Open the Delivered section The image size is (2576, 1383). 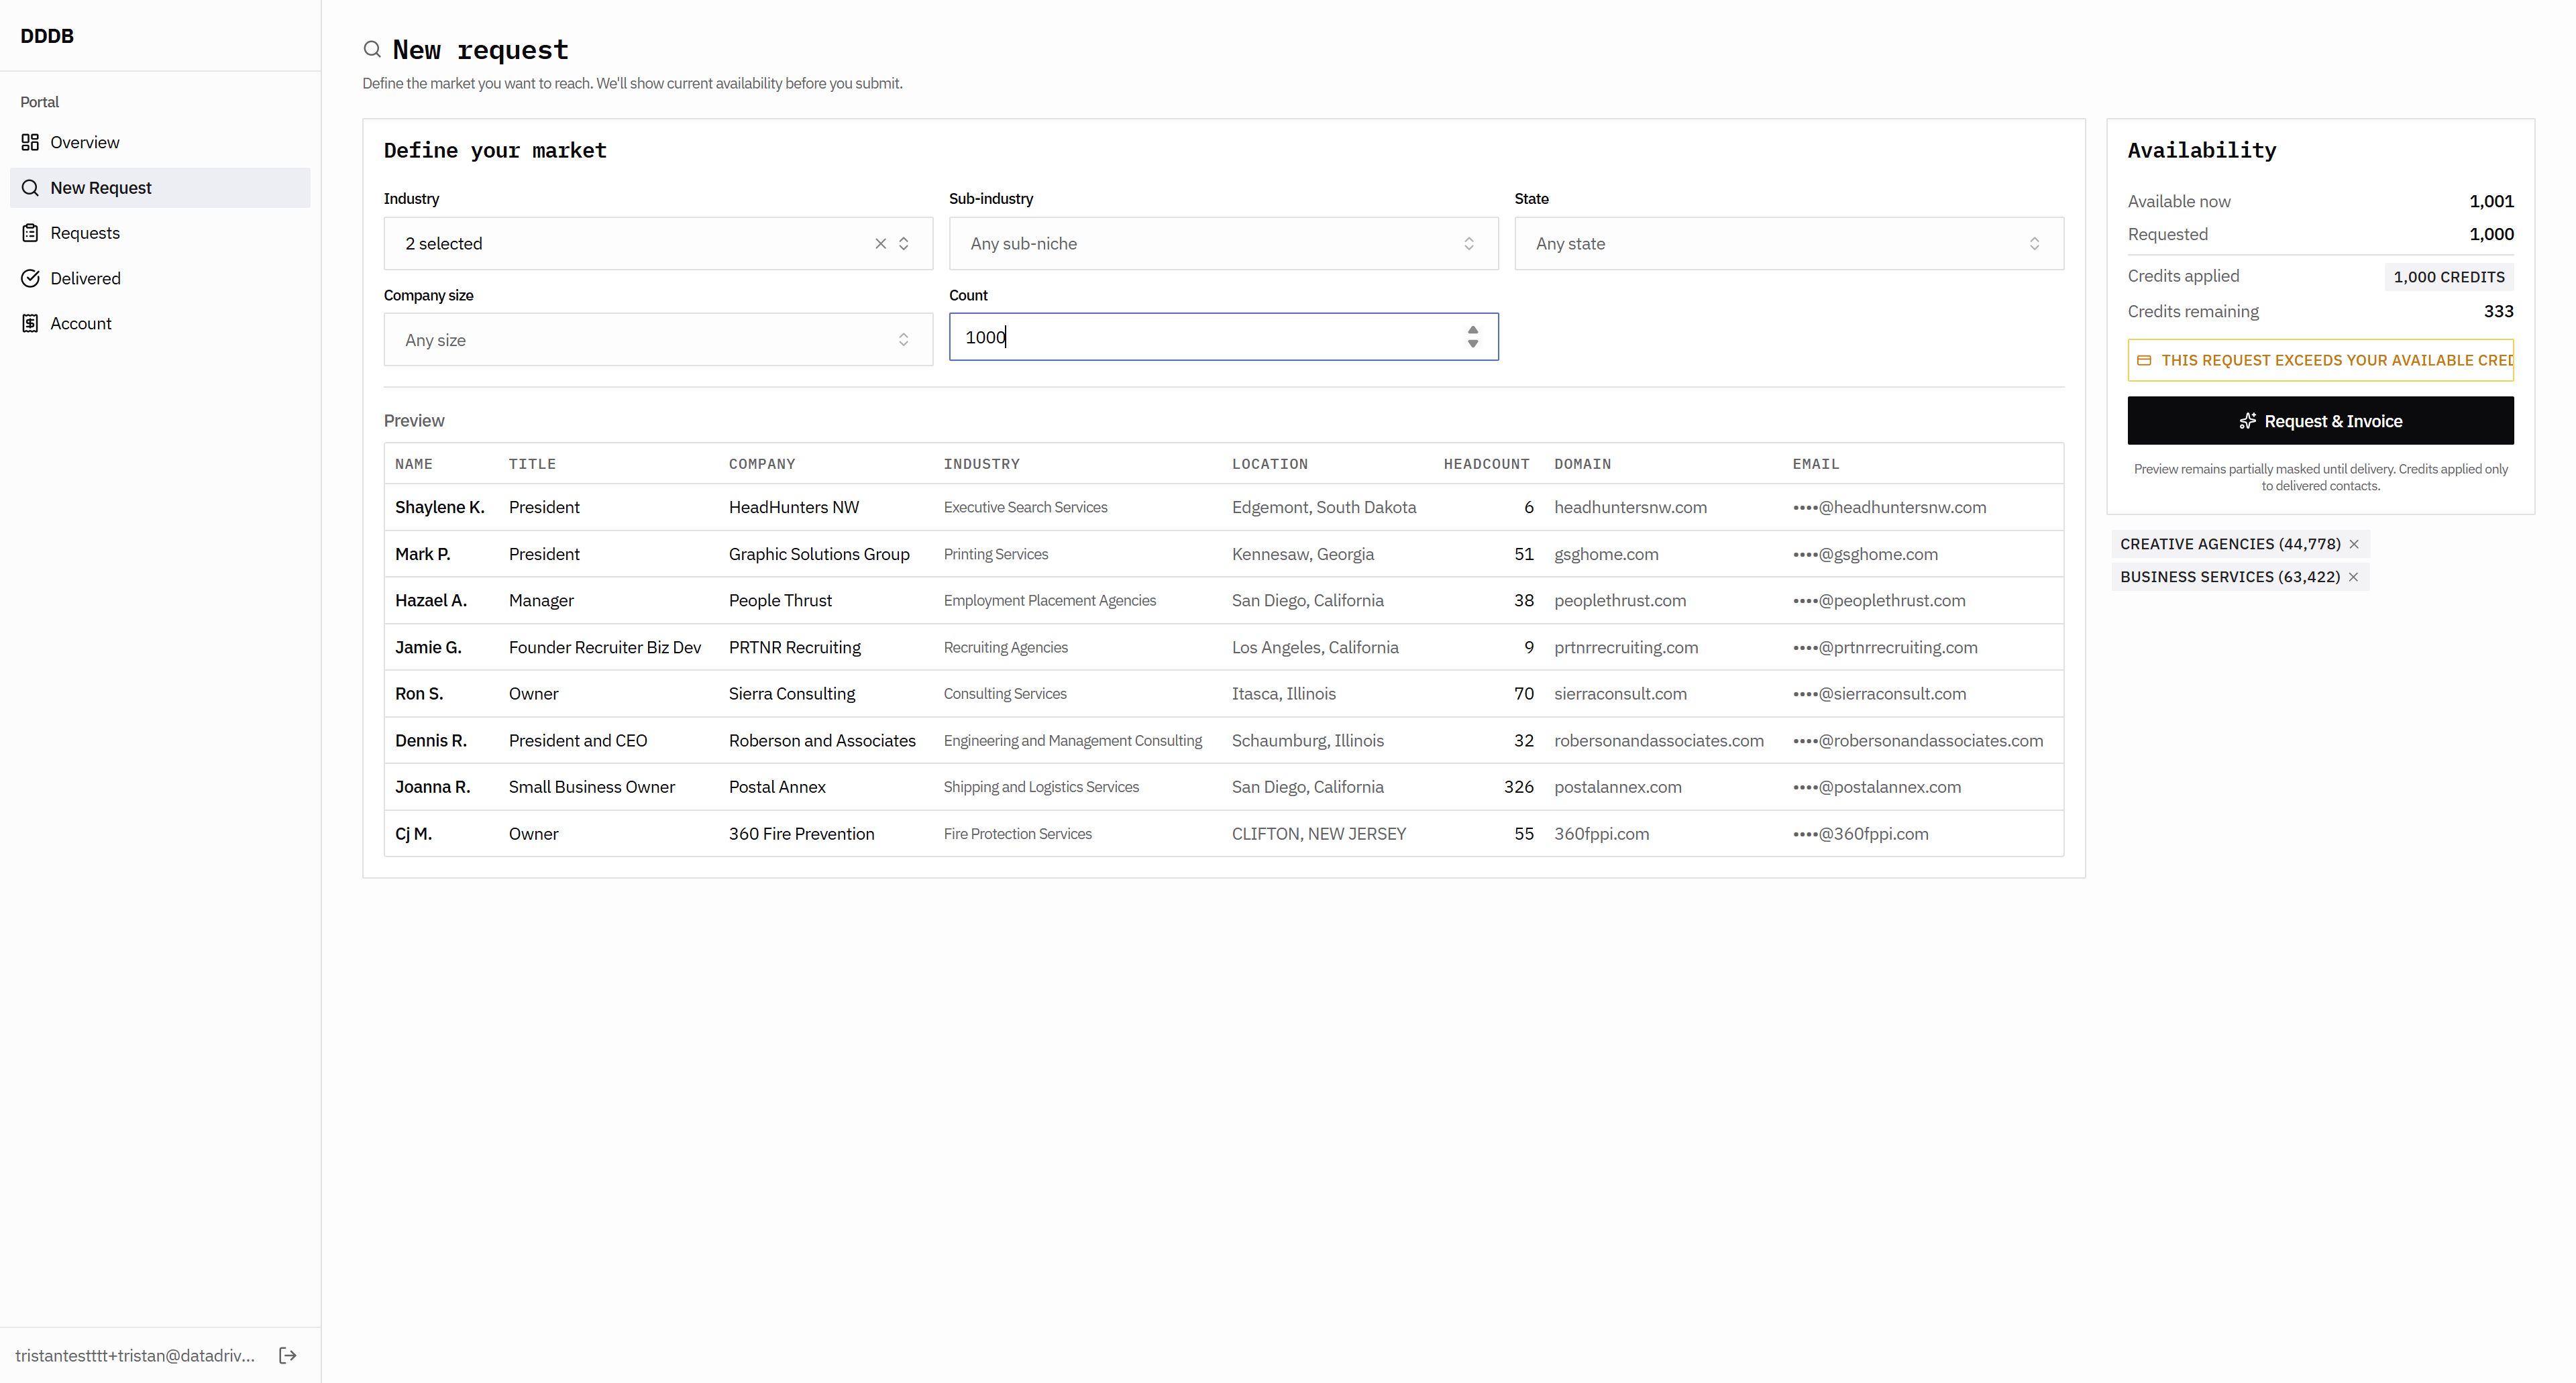[85, 278]
